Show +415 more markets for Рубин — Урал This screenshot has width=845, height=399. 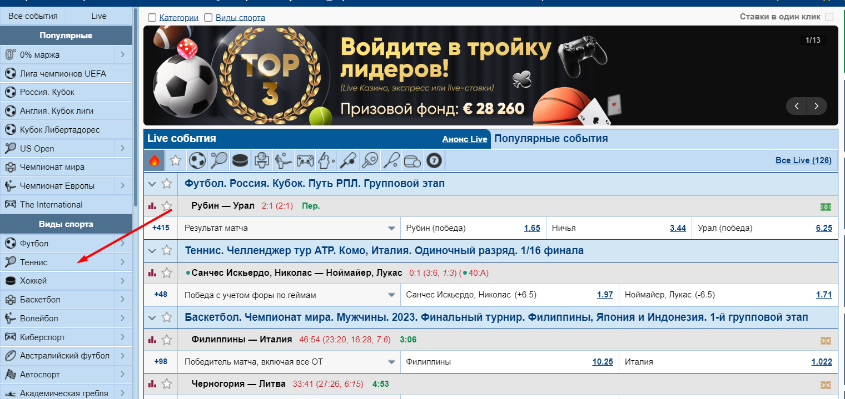161,228
